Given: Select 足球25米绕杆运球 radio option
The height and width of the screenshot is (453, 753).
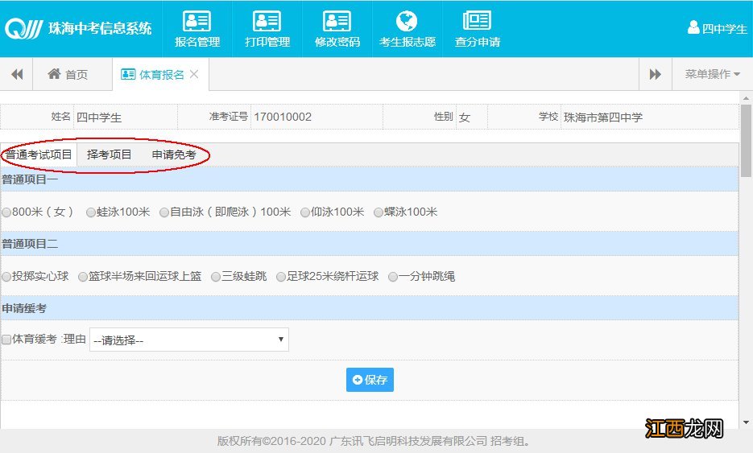Looking at the screenshot, I should coord(281,277).
